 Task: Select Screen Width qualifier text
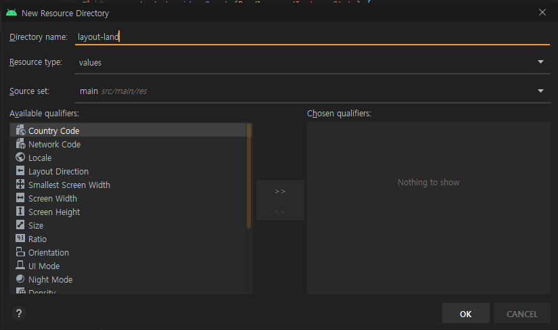click(x=53, y=198)
